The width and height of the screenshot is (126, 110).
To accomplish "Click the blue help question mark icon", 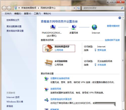I will pyautogui.click(x=120, y=18).
